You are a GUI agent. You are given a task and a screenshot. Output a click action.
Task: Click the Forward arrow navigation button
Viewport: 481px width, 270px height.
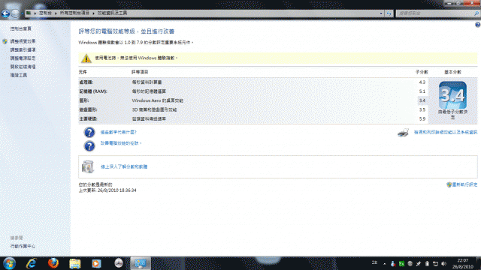15,13
